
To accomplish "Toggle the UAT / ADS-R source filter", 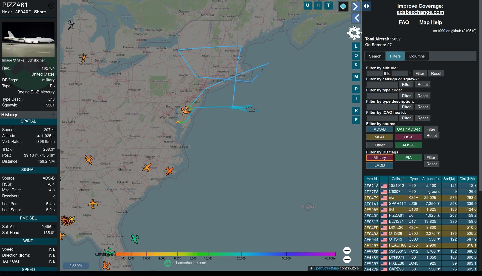I will pyautogui.click(x=408, y=129).
